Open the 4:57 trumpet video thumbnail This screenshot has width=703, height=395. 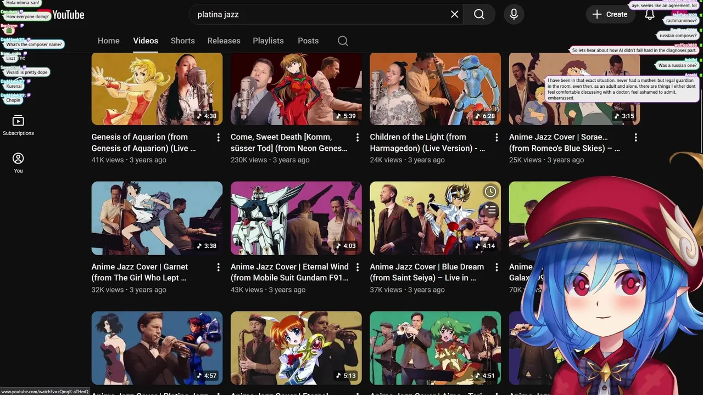pyautogui.click(x=157, y=348)
